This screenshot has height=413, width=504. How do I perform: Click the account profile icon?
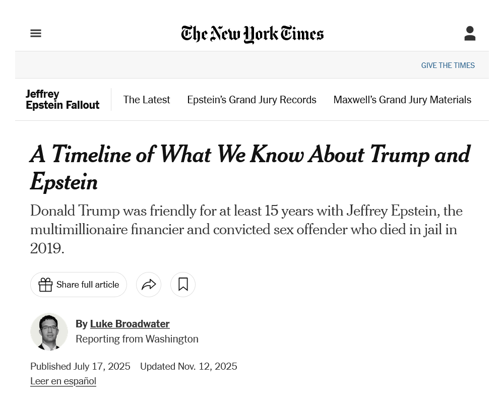pos(470,33)
